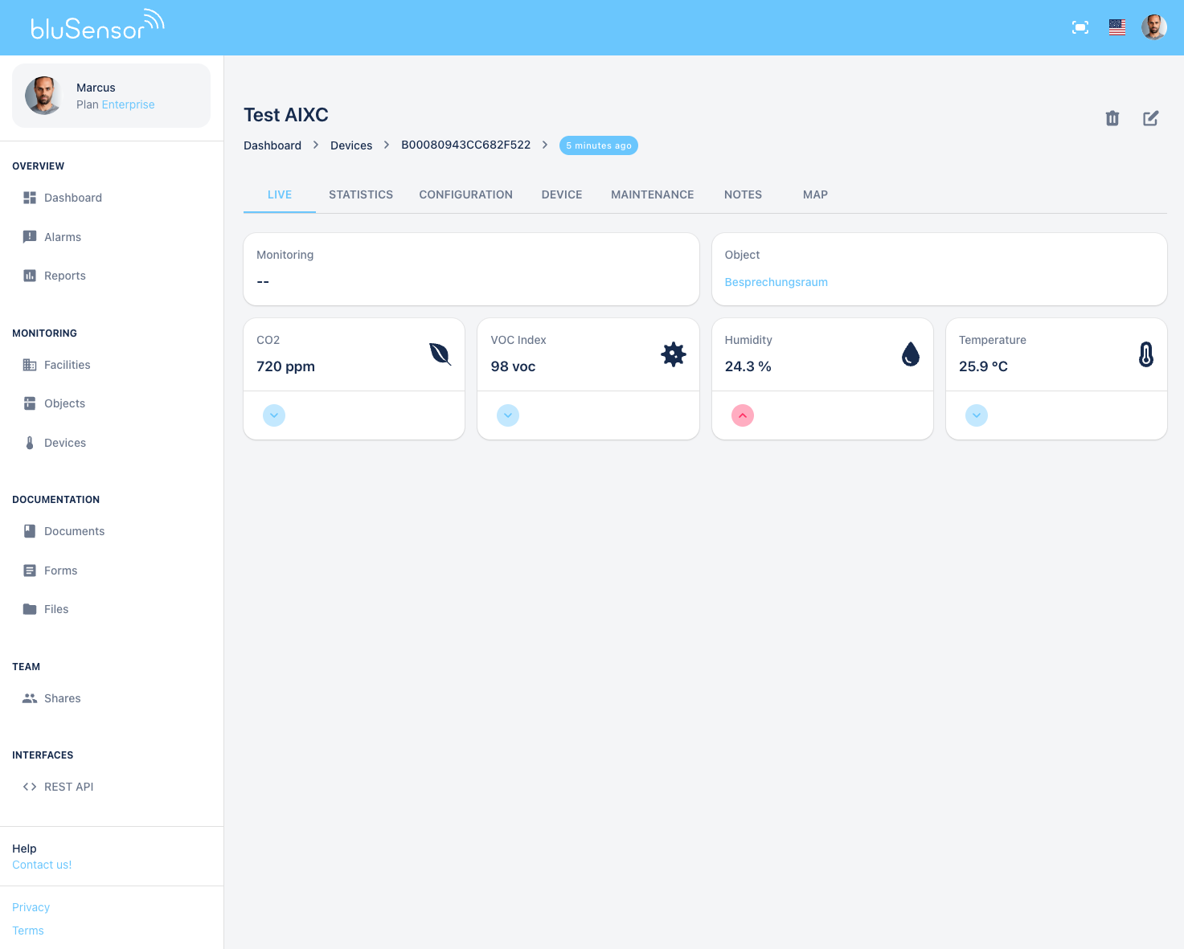
Task: Open the REST API interface
Action: pos(68,786)
